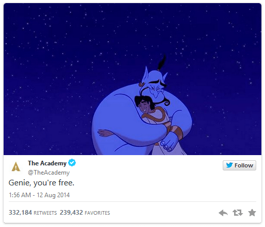View the 332,184 retweets list
Viewport: 265px width, 227px height.
click(x=32, y=213)
